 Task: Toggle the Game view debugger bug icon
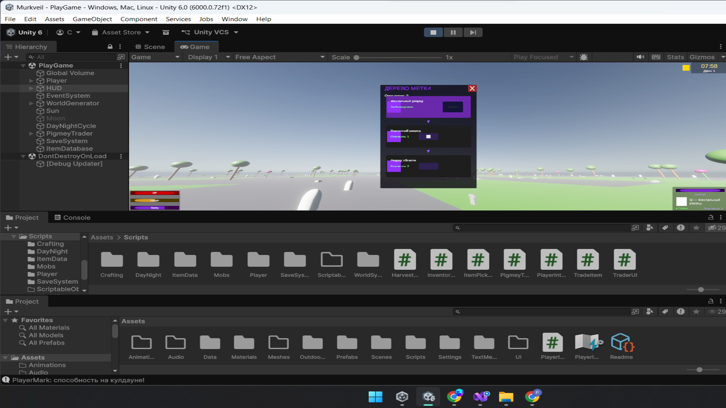tap(583, 57)
